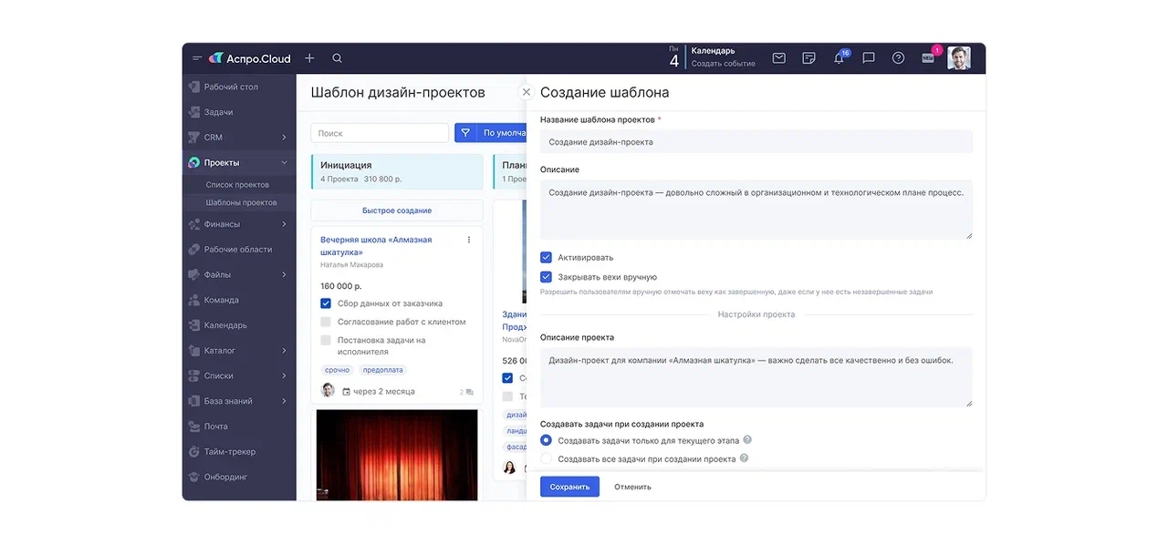The height and width of the screenshot is (544, 1168).
Task: Open Тайм-трекер in the sidebar
Action: 229,452
